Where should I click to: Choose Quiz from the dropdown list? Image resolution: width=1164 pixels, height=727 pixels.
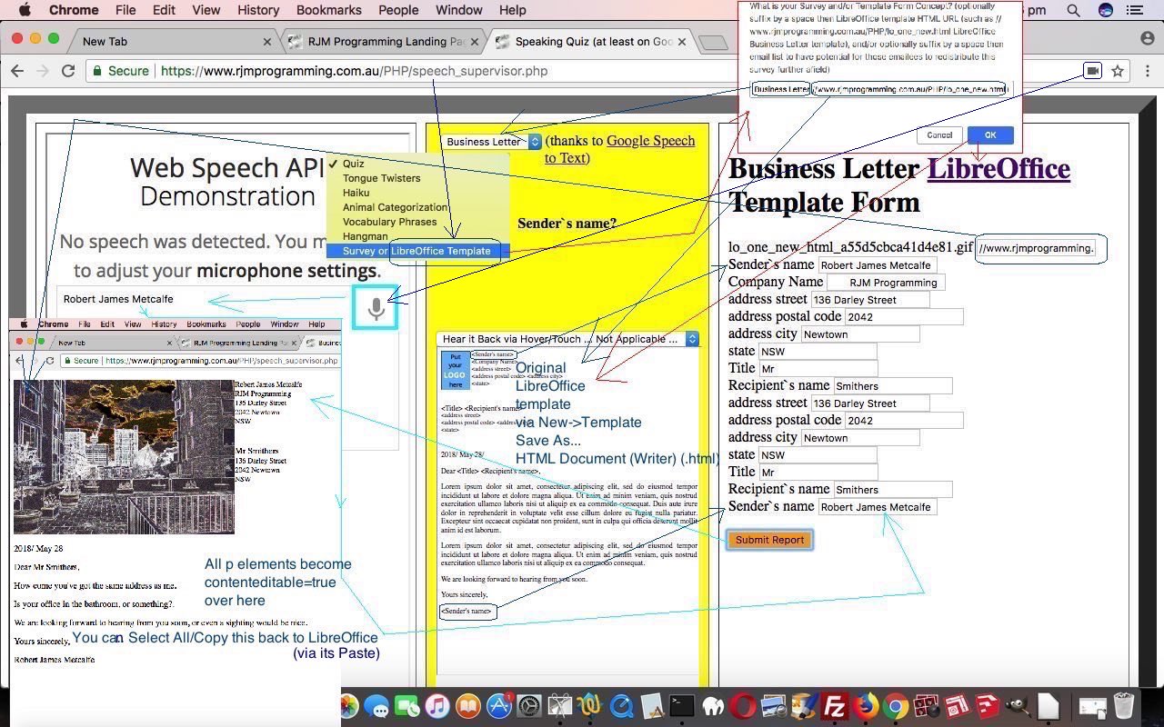coord(418,164)
